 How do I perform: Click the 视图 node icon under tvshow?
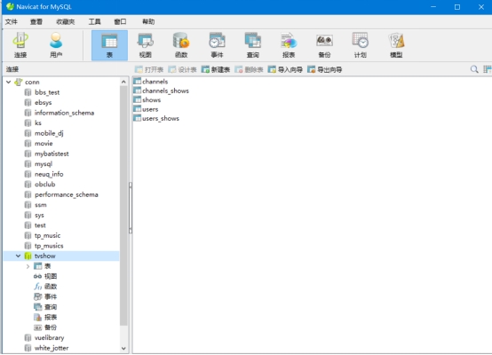click(37, 276)
